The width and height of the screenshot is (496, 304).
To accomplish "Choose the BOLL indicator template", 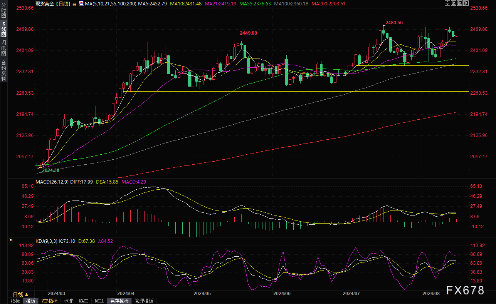I will click(99, 301).
